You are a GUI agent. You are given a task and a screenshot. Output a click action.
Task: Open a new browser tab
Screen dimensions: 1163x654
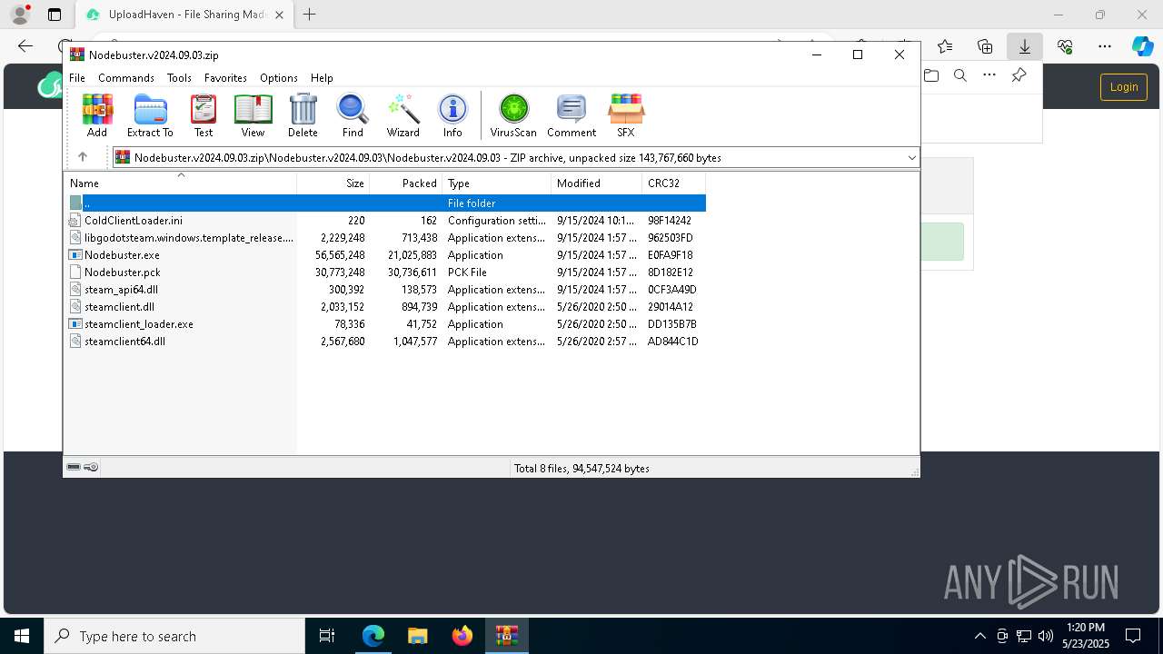[x=310, y=15]
